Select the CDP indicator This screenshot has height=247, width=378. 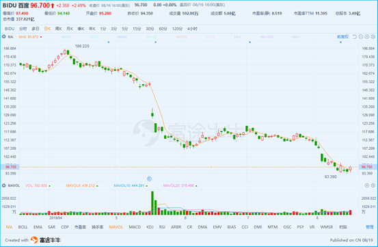(65, 227)
